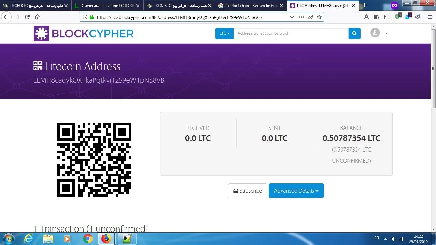436x245 pixels.
Task: Click the '1 Transaction (1 unconfirmed)' heading
Action: 91,228
